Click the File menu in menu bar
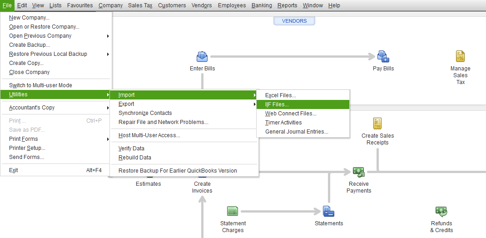 coord(7,5)
